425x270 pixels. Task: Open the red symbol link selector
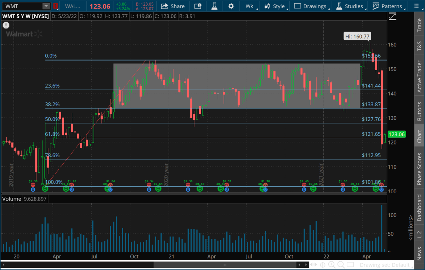pyautogui.click(x=55, y=6)
